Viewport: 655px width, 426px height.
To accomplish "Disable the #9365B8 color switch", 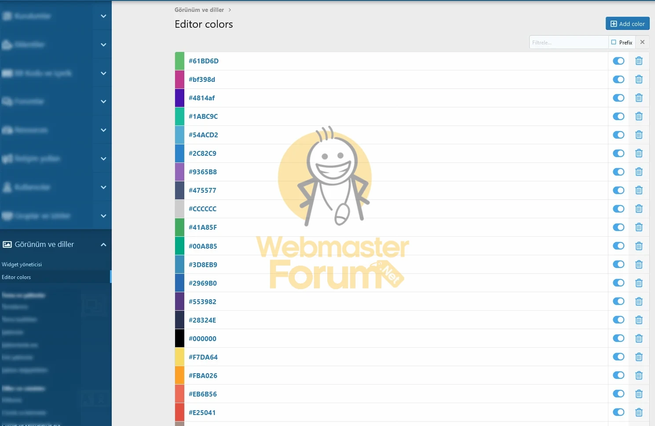I will point(618,172).
